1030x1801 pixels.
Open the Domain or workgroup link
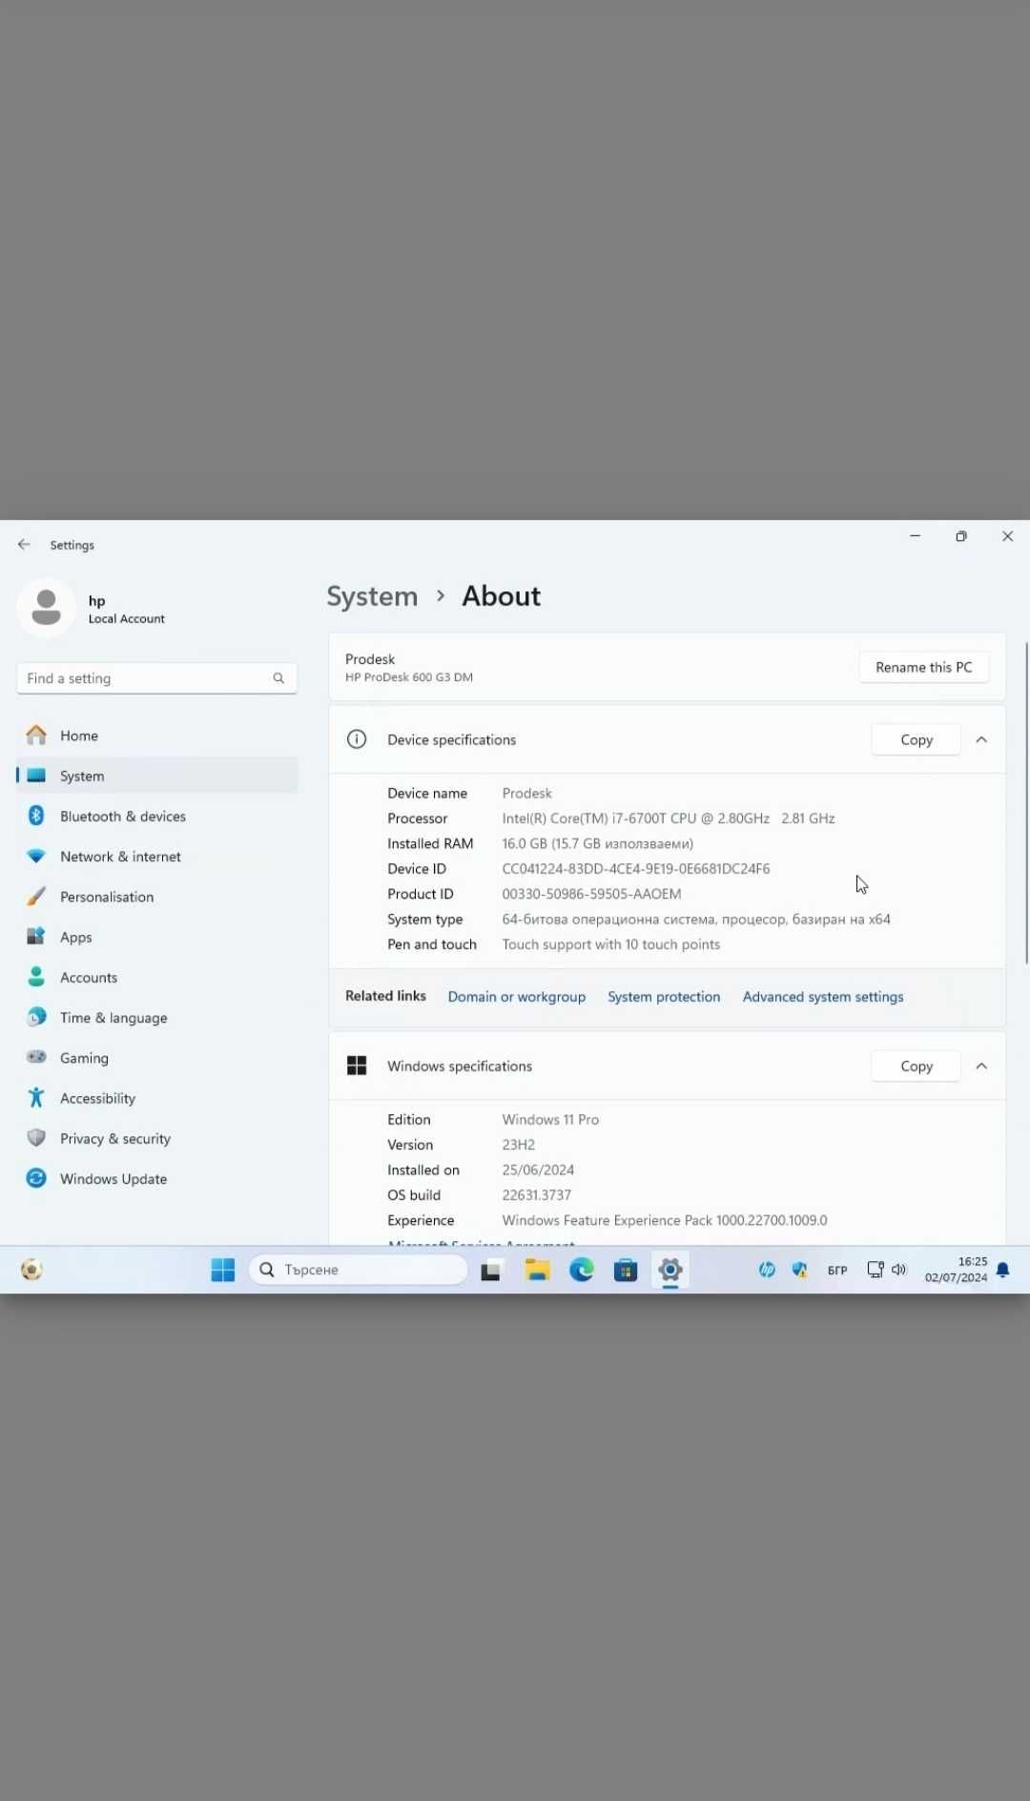(x=517, y=997)
